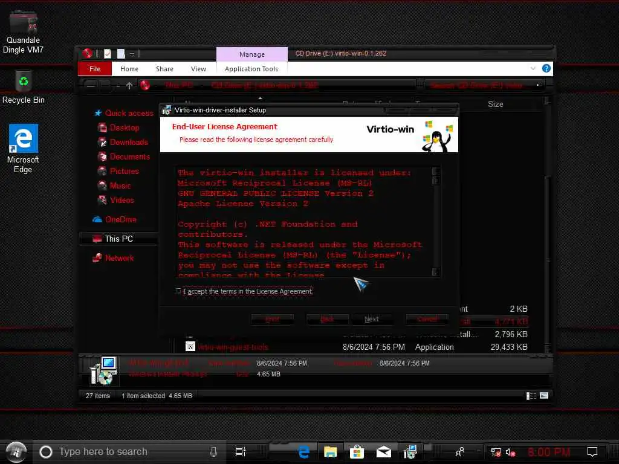Click the Manage contextual tab
This screenshot has width=619, height=464.
[x=252, y=54]
